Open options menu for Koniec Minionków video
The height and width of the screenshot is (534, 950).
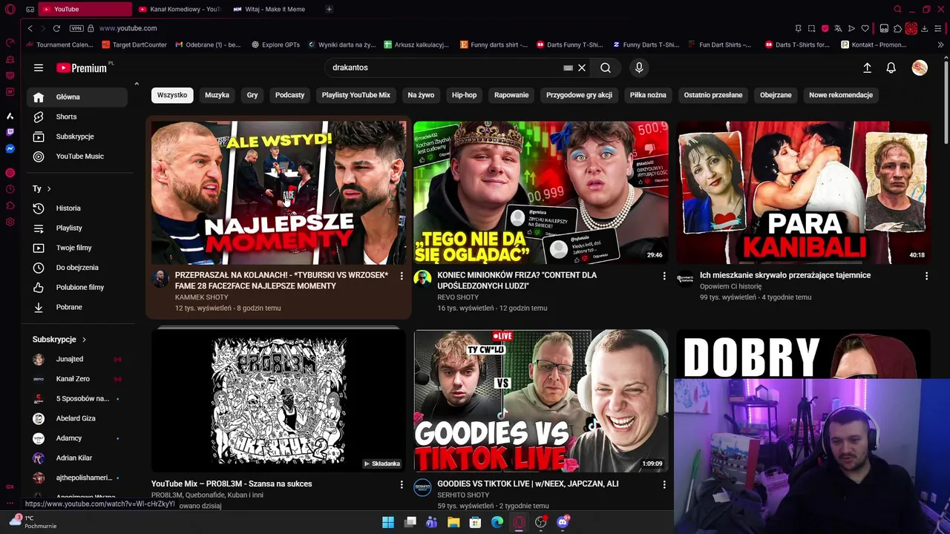click(664, 276)
